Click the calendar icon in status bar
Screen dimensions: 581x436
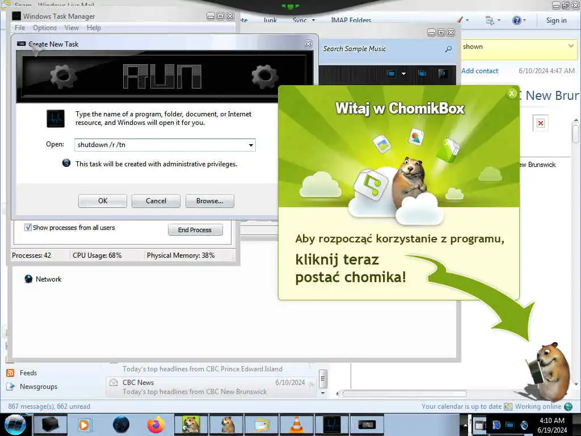tap(508, 406)
